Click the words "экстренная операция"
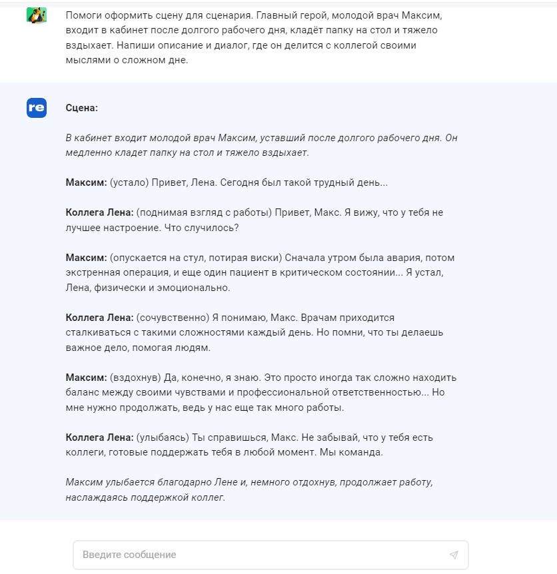This screenshot has width=557, height=574. tap(110, 273)
